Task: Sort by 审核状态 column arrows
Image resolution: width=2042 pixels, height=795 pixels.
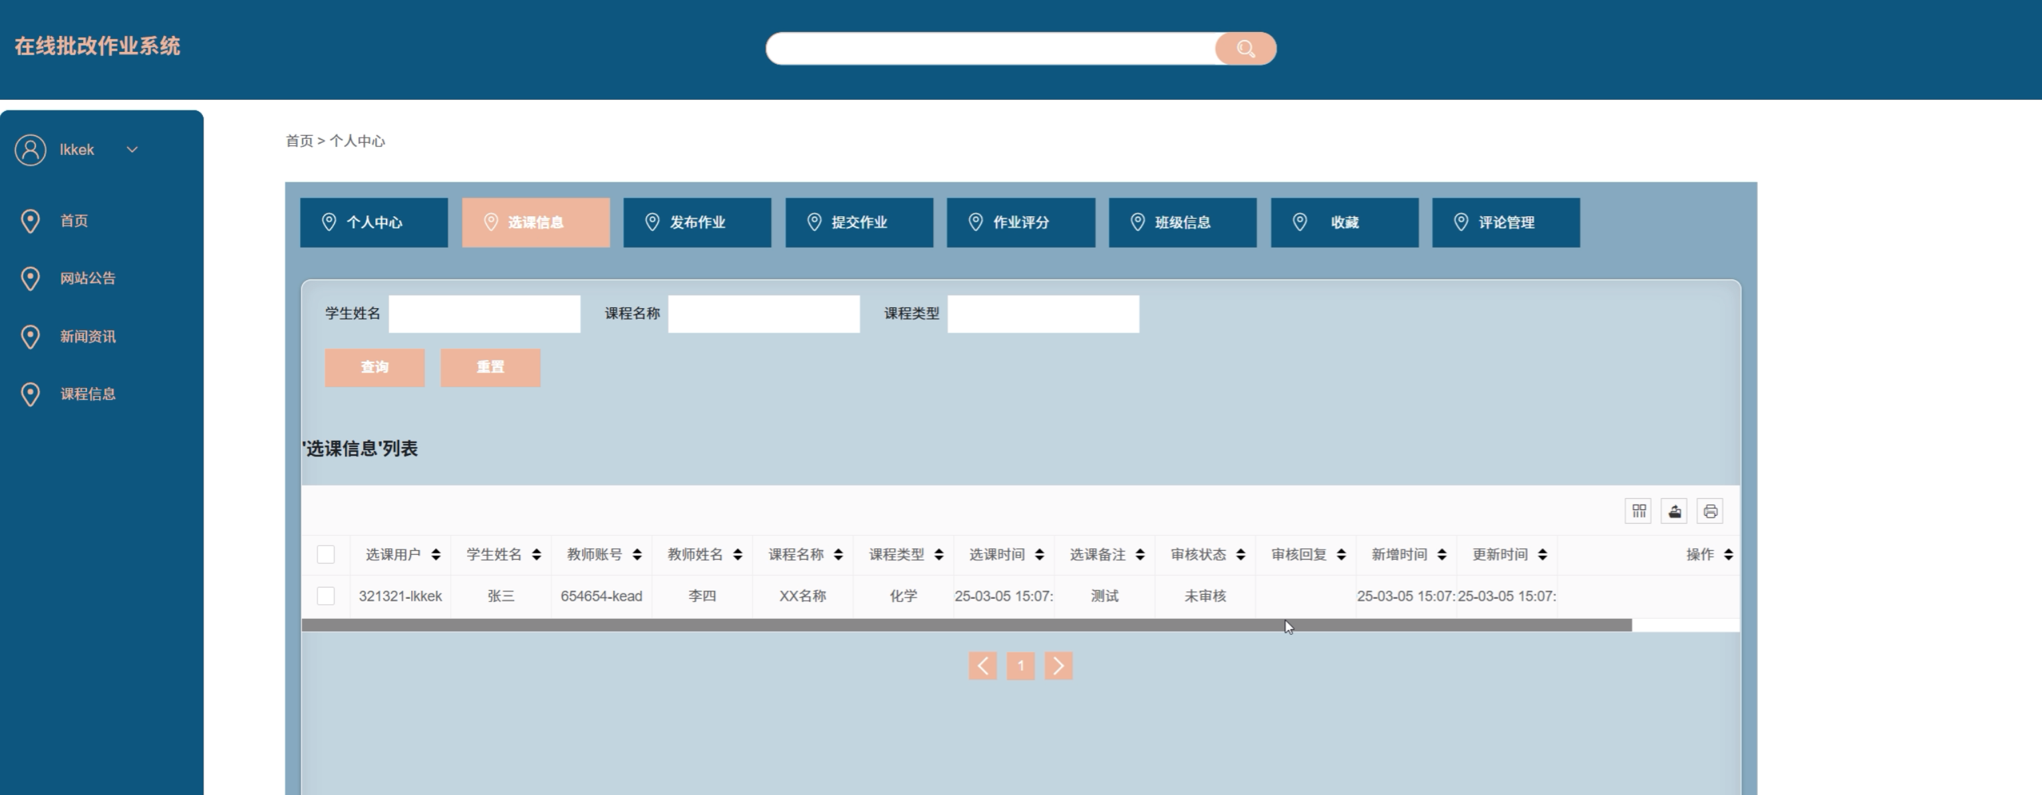Action: pyautogui.click(x=1240, y=555)
